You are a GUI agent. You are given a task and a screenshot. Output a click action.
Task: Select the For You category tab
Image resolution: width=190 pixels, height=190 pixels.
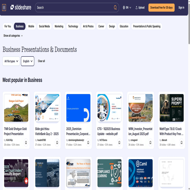[x=8, y=26]
